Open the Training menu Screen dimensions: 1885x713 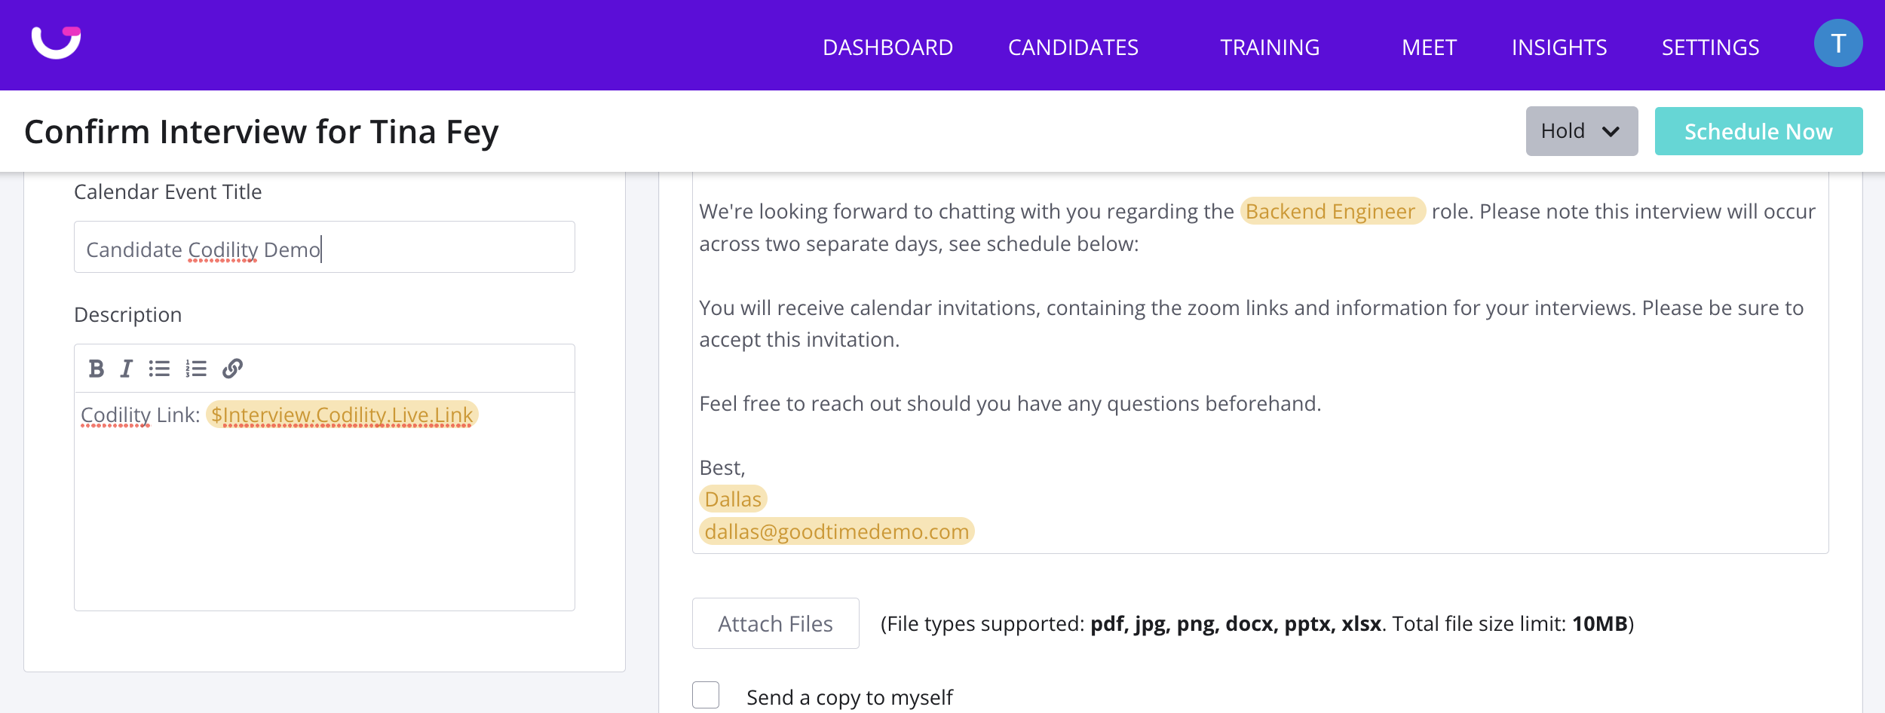1270,47
